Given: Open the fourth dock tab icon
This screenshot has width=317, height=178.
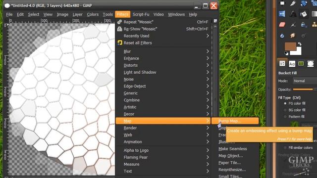Looking at the screenshot, I should pos(311,64).
